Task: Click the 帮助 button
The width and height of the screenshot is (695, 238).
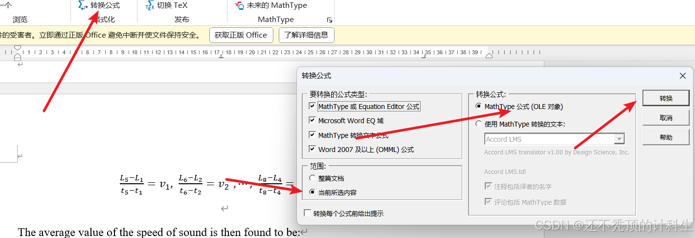Action: [666, 137]
